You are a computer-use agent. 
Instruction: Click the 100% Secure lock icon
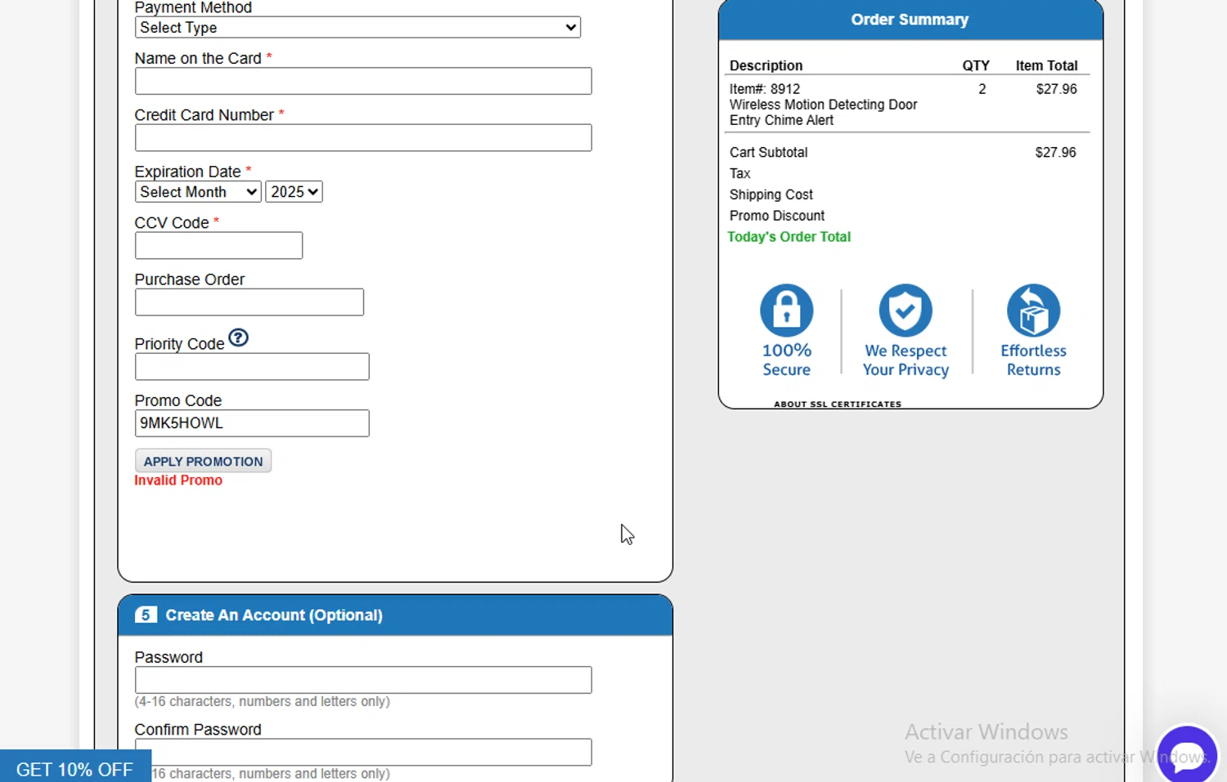[x=786, y=311]
